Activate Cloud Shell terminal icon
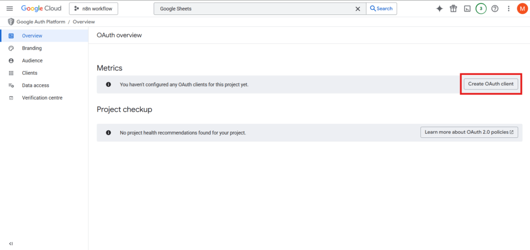Viewport: 530px width, 250px height. point(467,9)
